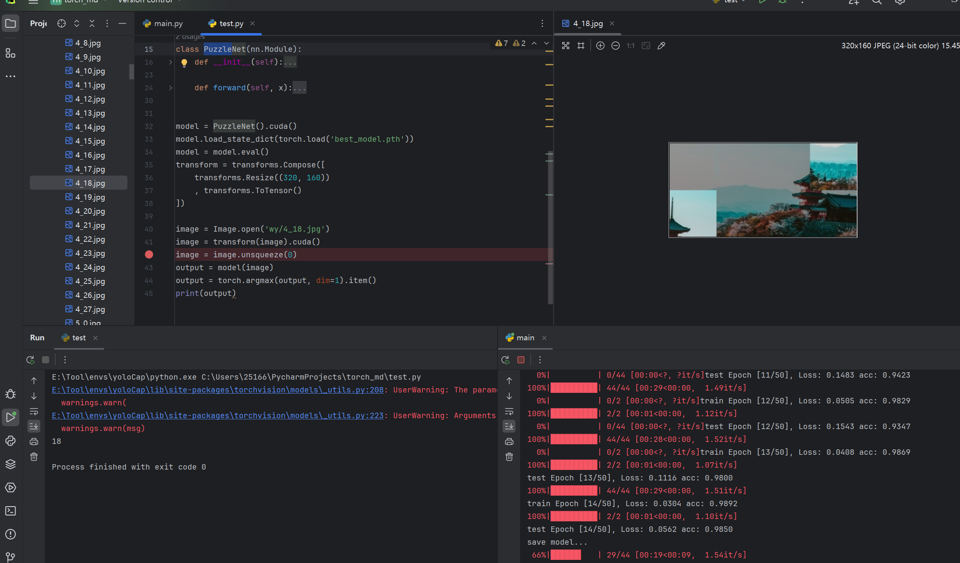
Task: Clear all test console output
Action: 34,457
